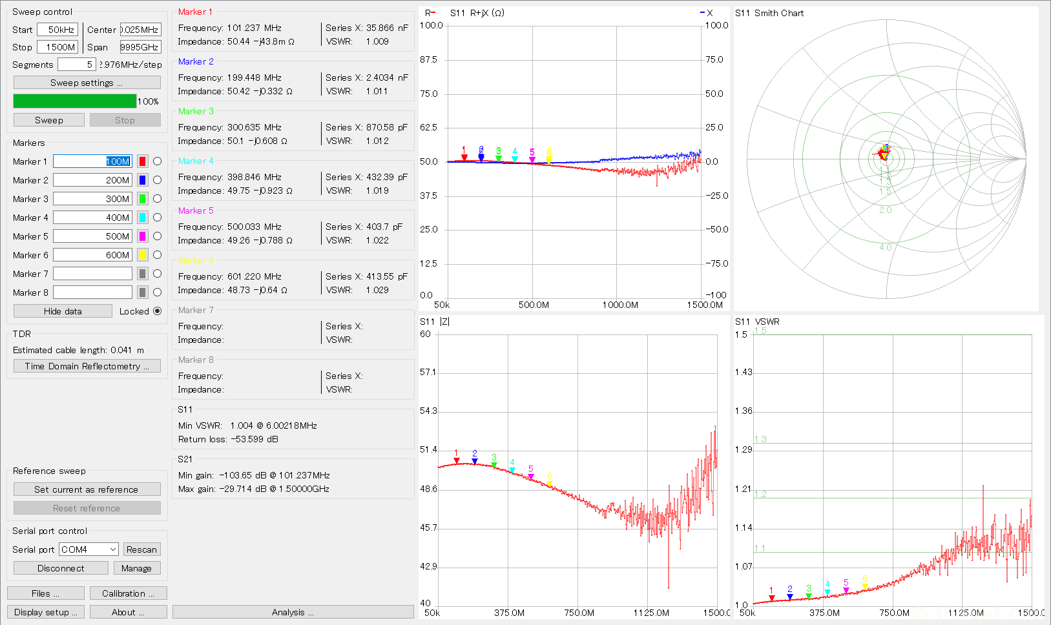Click the Marker 6 frequency field
Screen dimensions: 1051x625
coord(92,255)
